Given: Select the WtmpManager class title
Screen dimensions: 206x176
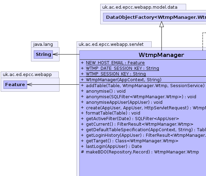Looking at the screenshot, I should [x=161, y=55].
